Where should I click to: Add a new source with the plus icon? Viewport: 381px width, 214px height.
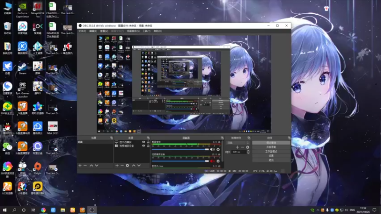tap(117, 165)
